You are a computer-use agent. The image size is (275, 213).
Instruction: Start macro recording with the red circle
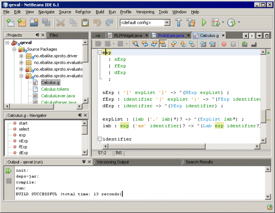coord(224,44)
